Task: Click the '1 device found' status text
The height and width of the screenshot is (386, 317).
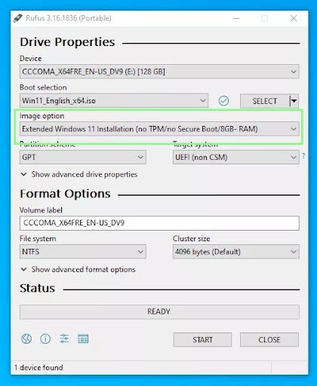Action: [x=38, y=368]
